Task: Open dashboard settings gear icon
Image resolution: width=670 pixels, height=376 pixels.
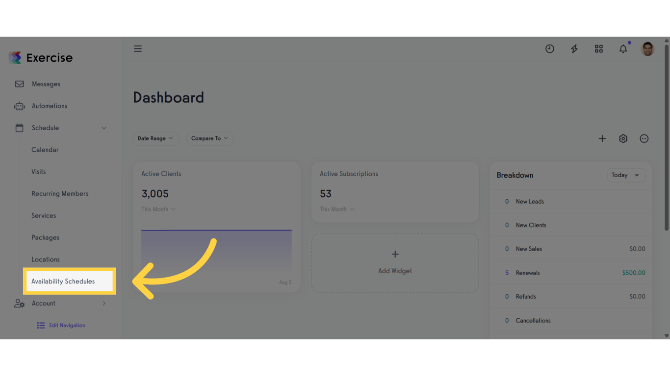Action: coord(623,139)
